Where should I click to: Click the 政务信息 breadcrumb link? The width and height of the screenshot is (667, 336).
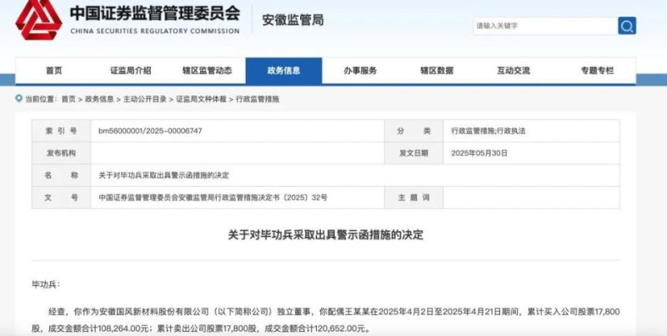click(x=99, y=99)
